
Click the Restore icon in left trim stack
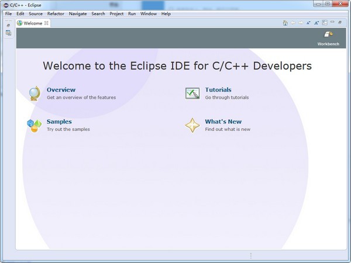click(x=8, y=25)
